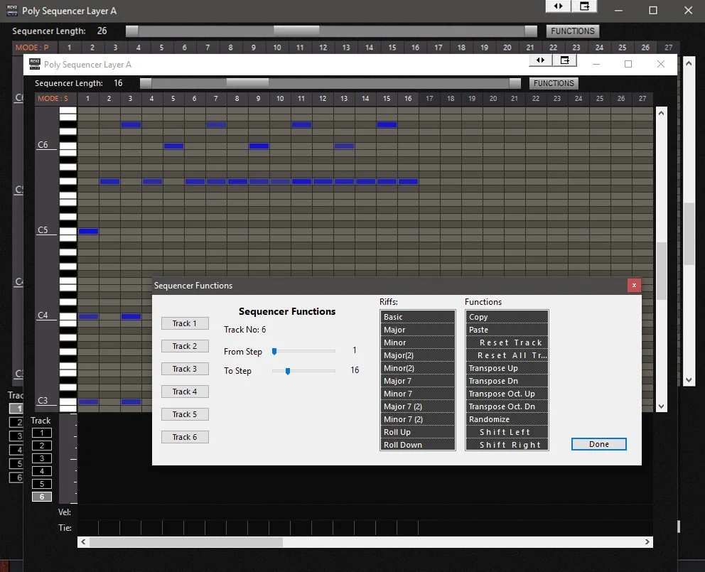Viewport: 705px width, 572px height.
Task: Click the up arrow of piano roll scrollbar
Action: tap(661, 113)
